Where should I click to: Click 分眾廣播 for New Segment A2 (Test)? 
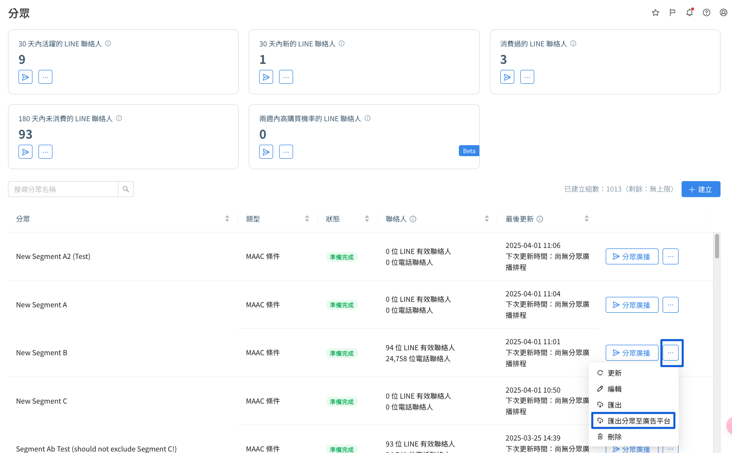click(632, 256)
